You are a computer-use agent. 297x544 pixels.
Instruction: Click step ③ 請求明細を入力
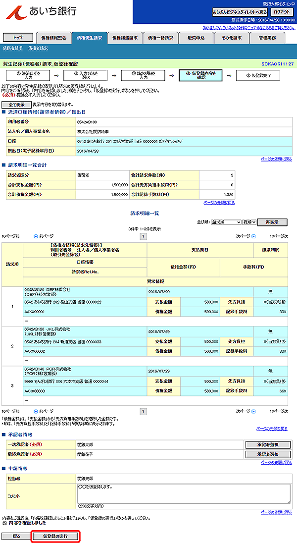(x=143, y=75)
